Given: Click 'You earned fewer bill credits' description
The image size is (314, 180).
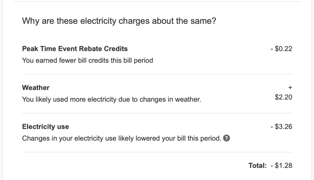Looking at the screenshot, I should tap(87, 60).
